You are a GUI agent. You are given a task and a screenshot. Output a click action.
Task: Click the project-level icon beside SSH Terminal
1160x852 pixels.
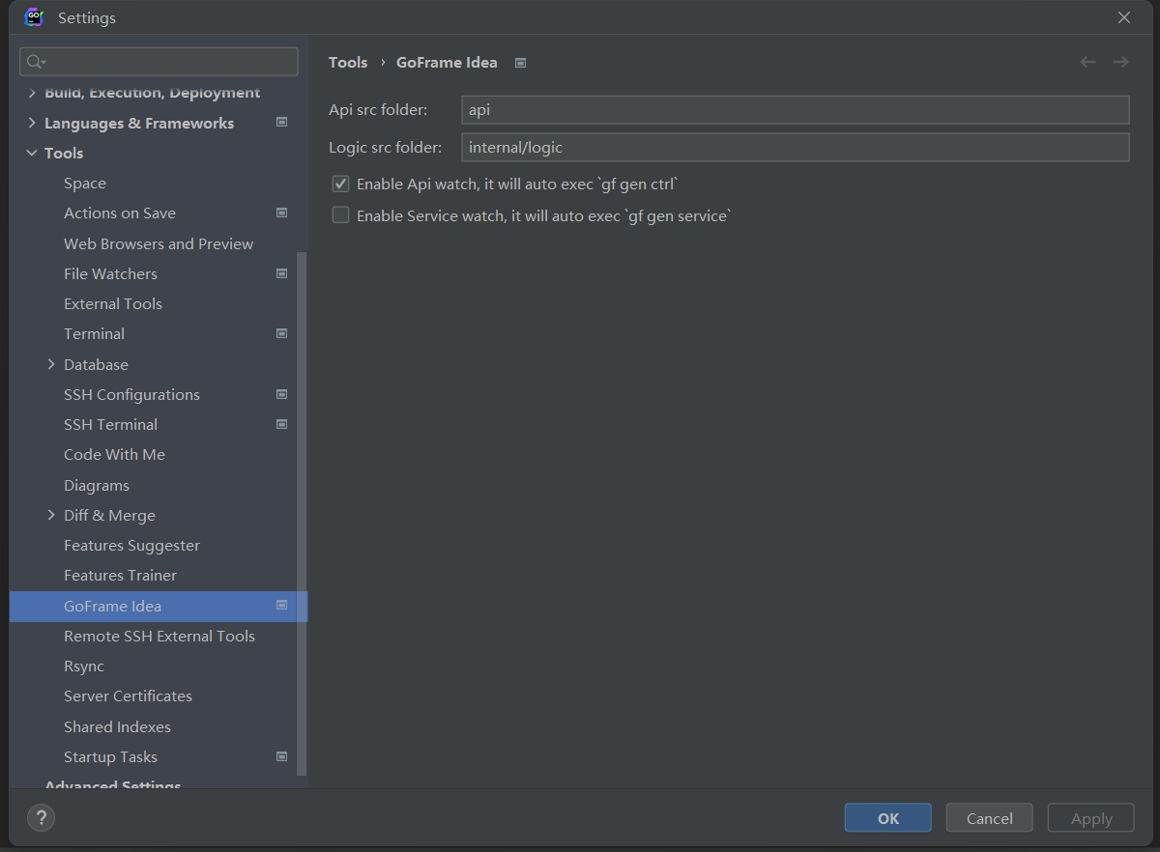(282, 424)
